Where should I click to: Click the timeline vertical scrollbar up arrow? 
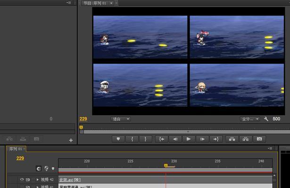(x=274, y=176)
